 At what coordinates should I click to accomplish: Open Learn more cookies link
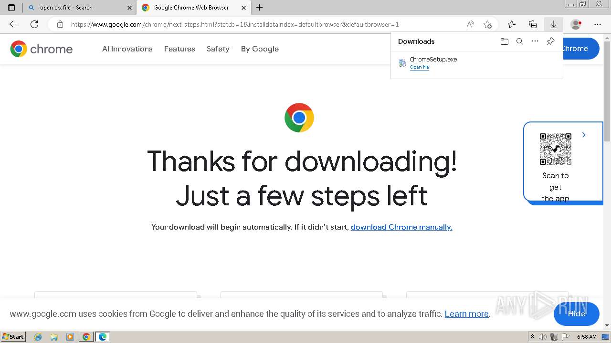coord(467,314)
